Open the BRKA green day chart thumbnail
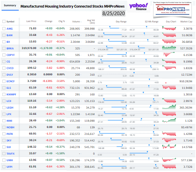This screenshot has width=196, height=172. 169,48
